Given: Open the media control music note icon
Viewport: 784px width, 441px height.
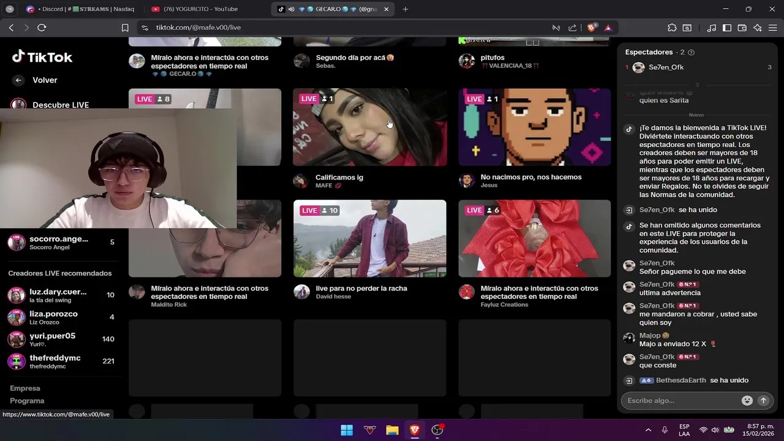Looking at the screenshot, I should pyautogui.click(x=711, y=28).
